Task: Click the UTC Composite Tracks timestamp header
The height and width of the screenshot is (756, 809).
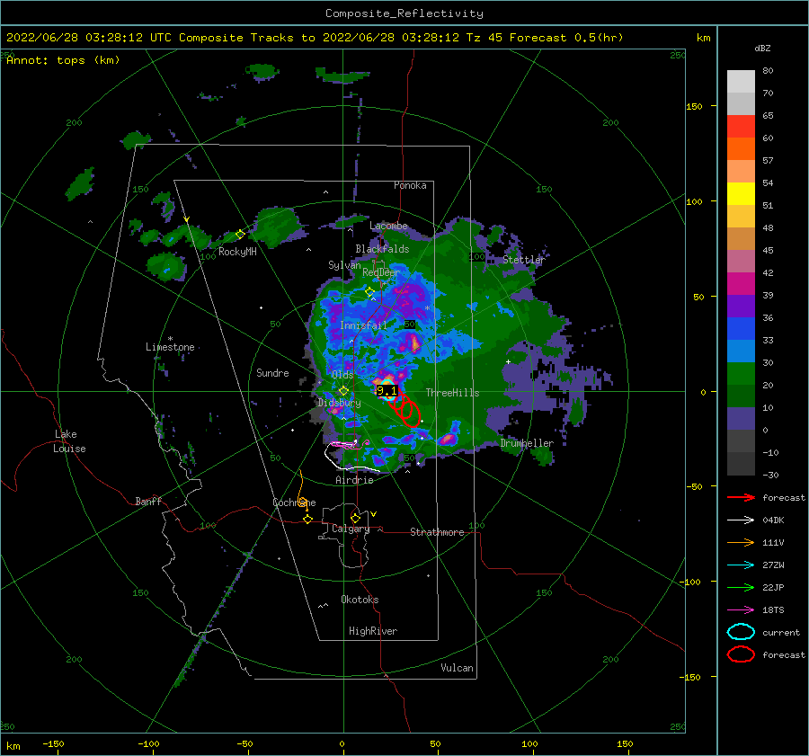Action: click(315, 38)
